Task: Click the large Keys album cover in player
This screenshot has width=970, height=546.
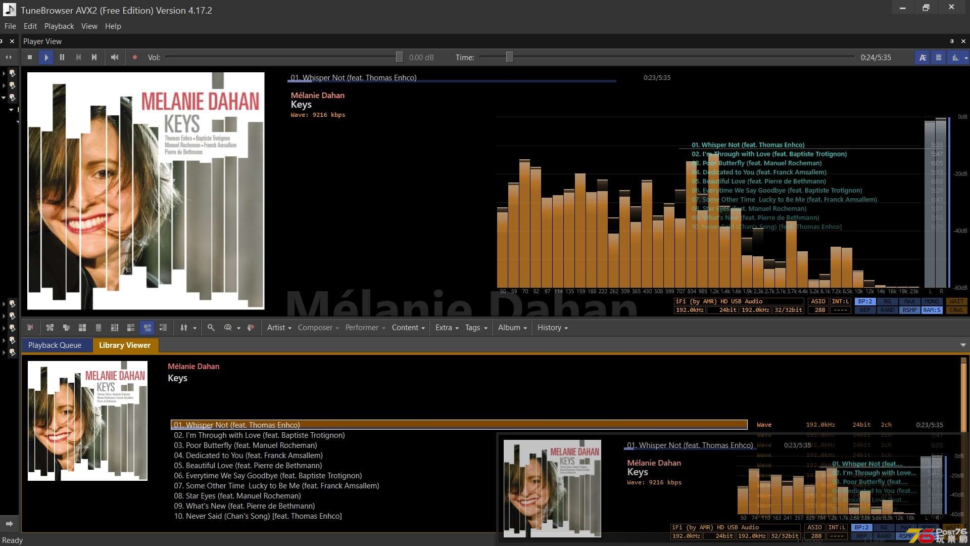Action: tap(145, 191)
